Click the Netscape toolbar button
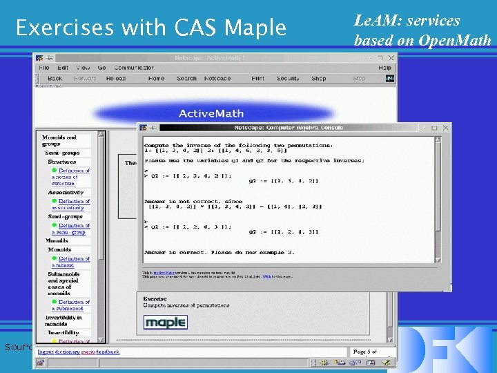This screenshot has height=373, width=497. 217,78
